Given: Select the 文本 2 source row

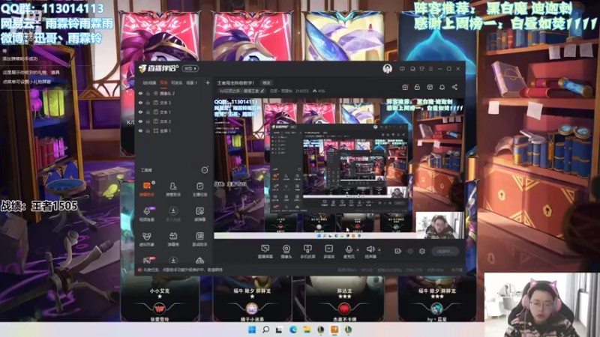Looking at the screenshot, I should coord(174,121).
